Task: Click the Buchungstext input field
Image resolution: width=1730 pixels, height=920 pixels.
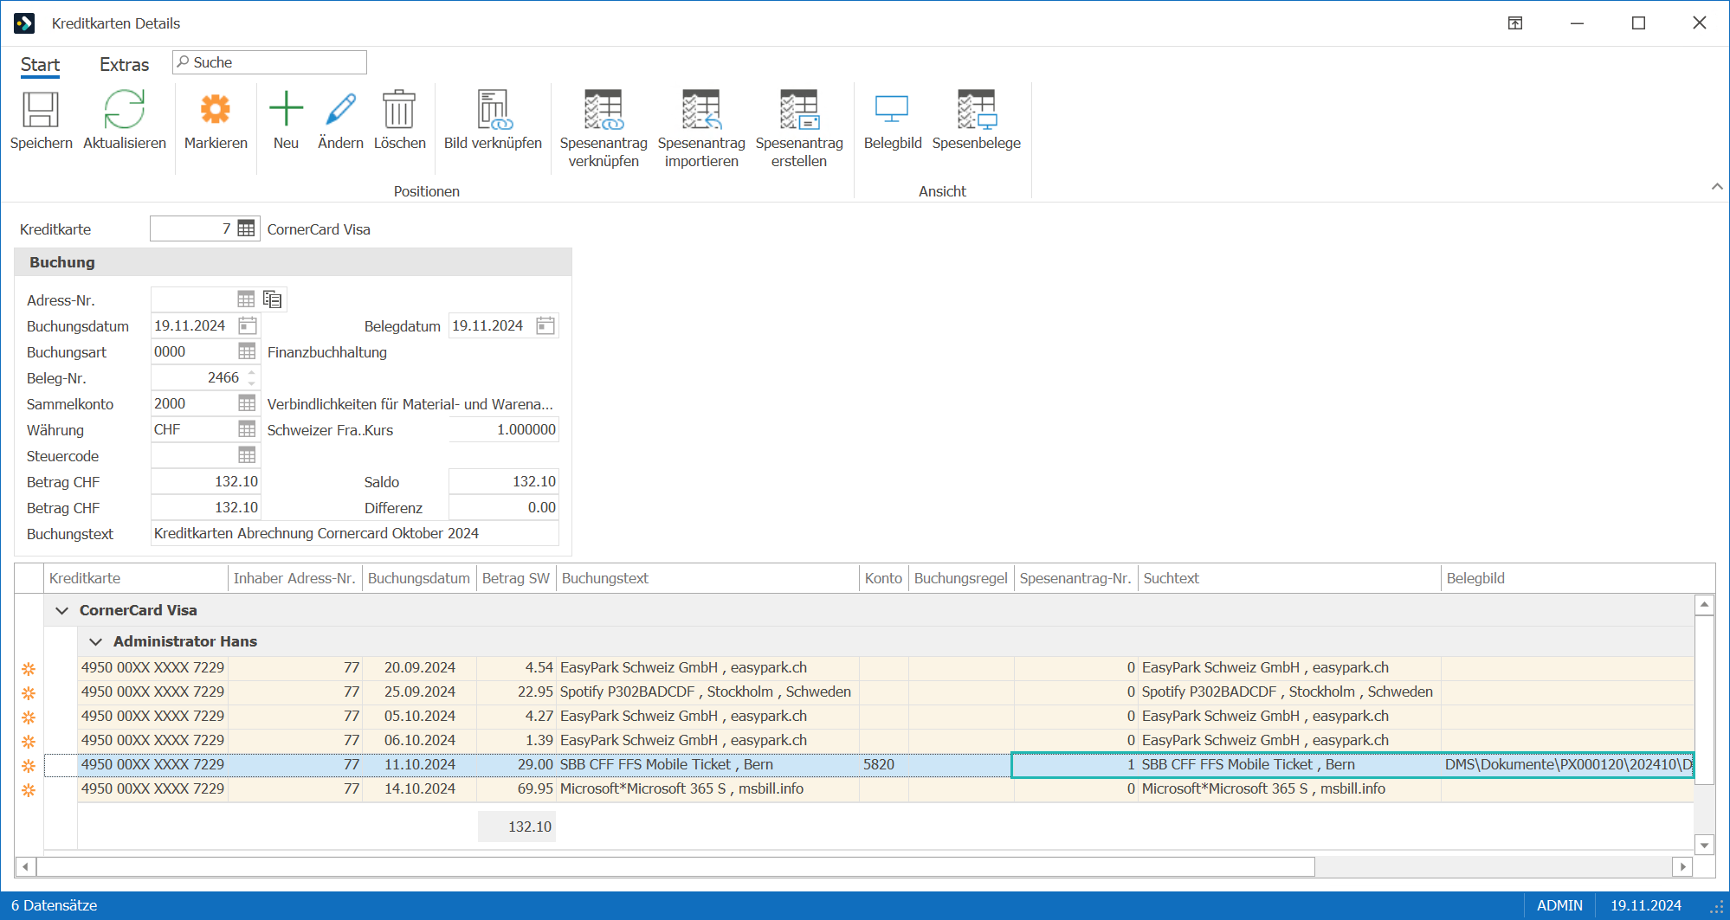Action: pyautogui.click(x=355, y=533)
